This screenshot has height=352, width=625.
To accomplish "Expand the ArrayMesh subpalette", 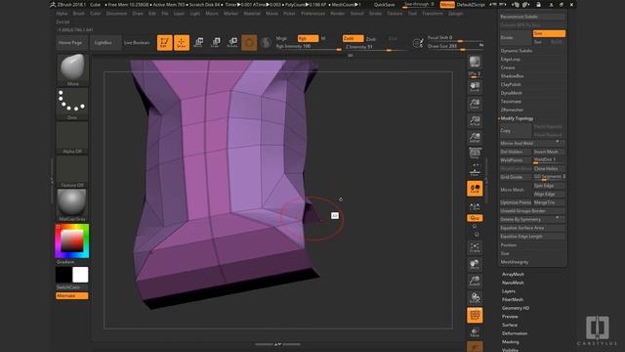I will pyautogui.click(x=513, y=274).
